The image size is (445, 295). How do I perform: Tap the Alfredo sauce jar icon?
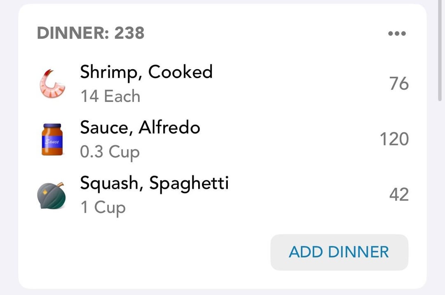(x=52, y=139)
